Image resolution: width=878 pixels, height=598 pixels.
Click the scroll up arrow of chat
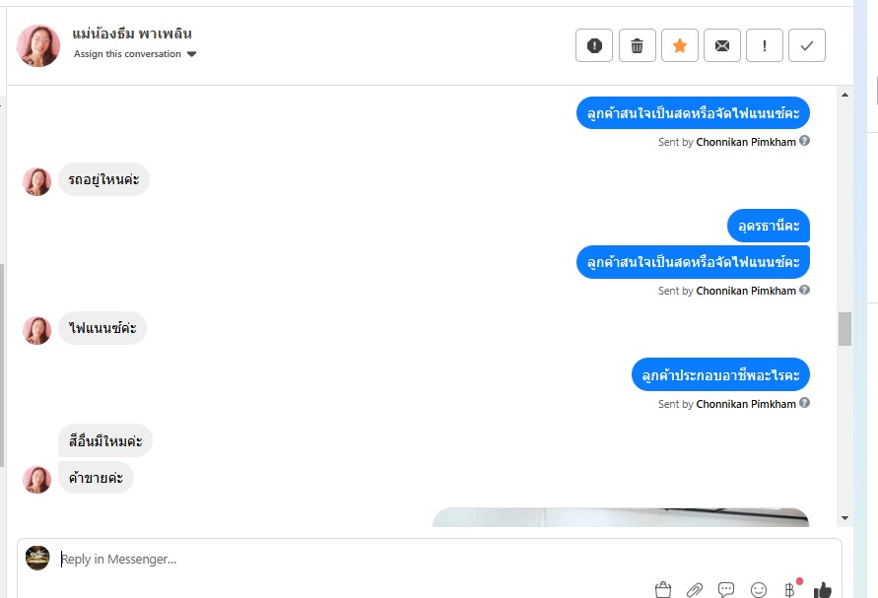[844, 95]
